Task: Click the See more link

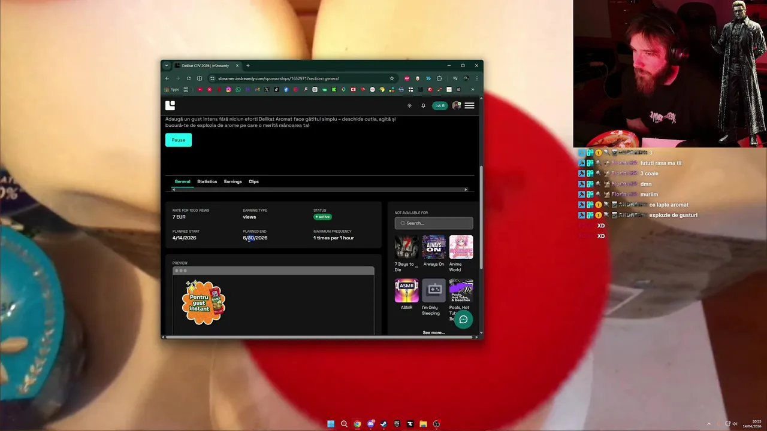Action: [x=434, y=332]
